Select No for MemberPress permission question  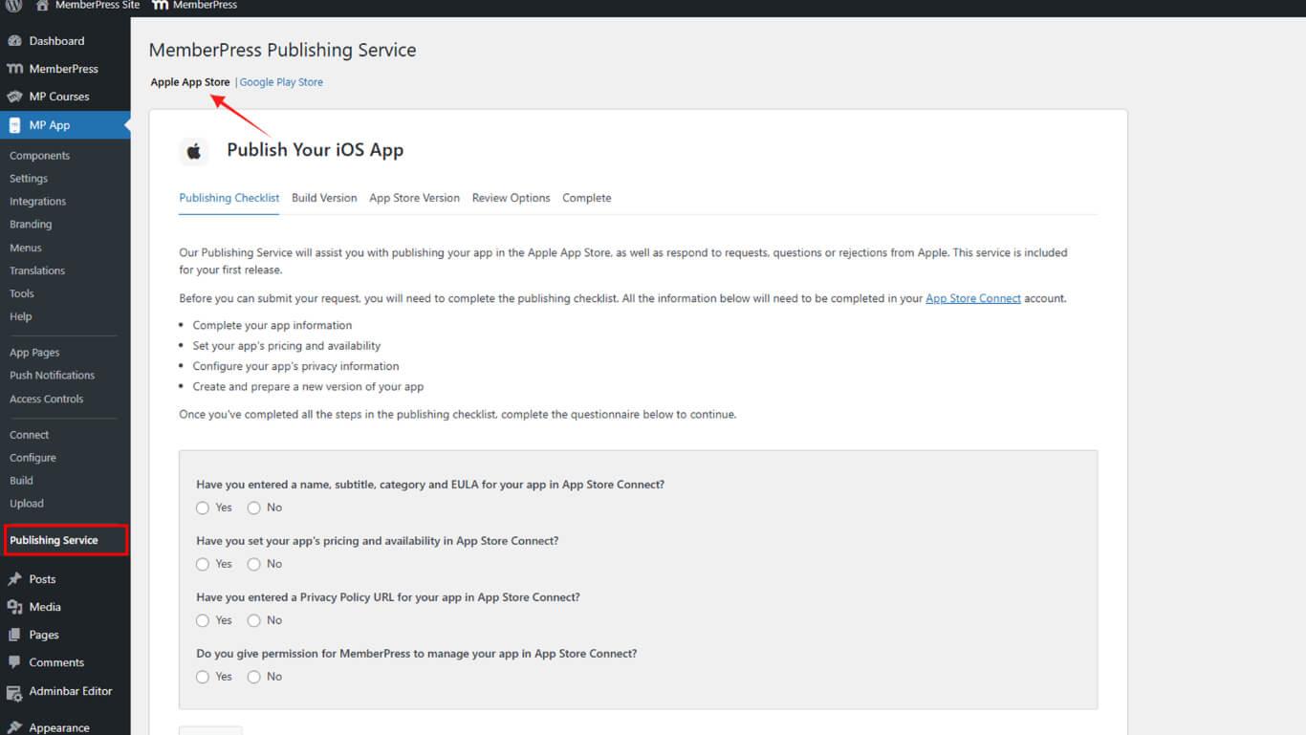pyautogui.click(x=254, y=678)
